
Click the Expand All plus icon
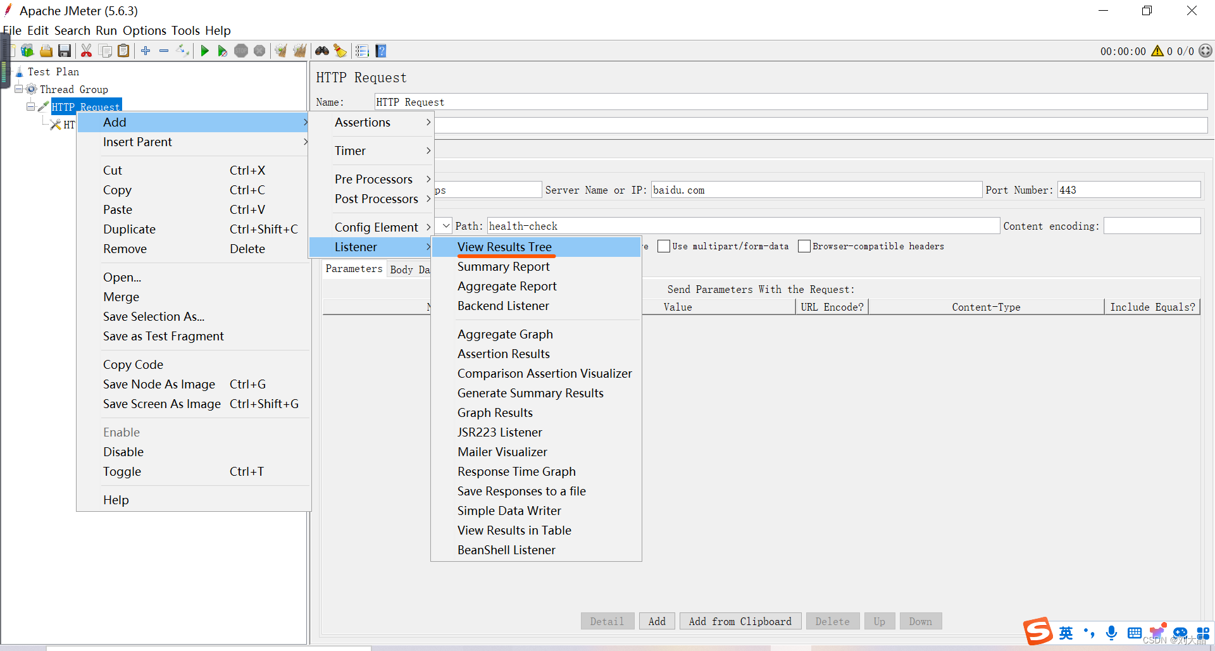point(146,51)
